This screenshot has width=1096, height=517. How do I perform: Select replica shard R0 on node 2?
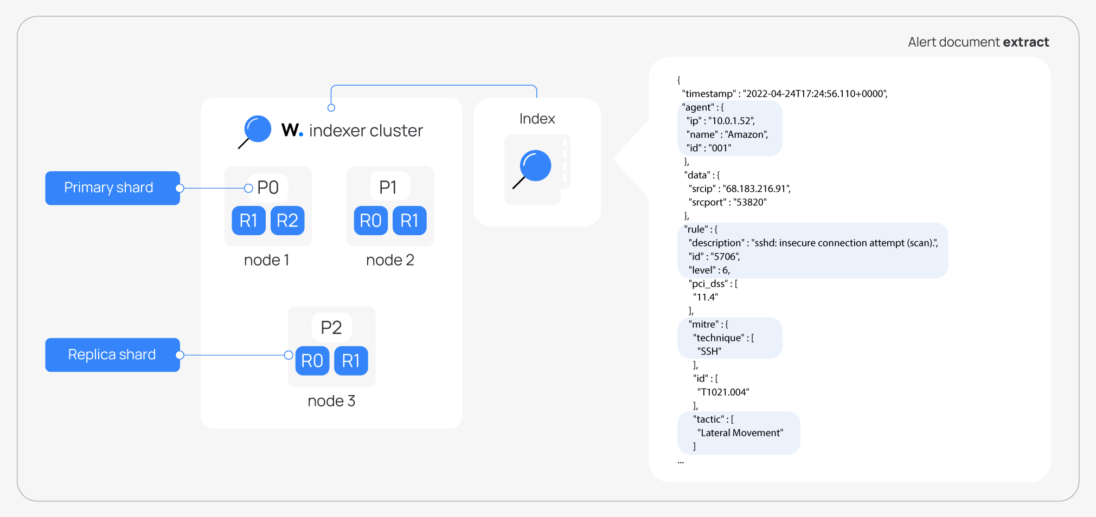coord(370,221)
